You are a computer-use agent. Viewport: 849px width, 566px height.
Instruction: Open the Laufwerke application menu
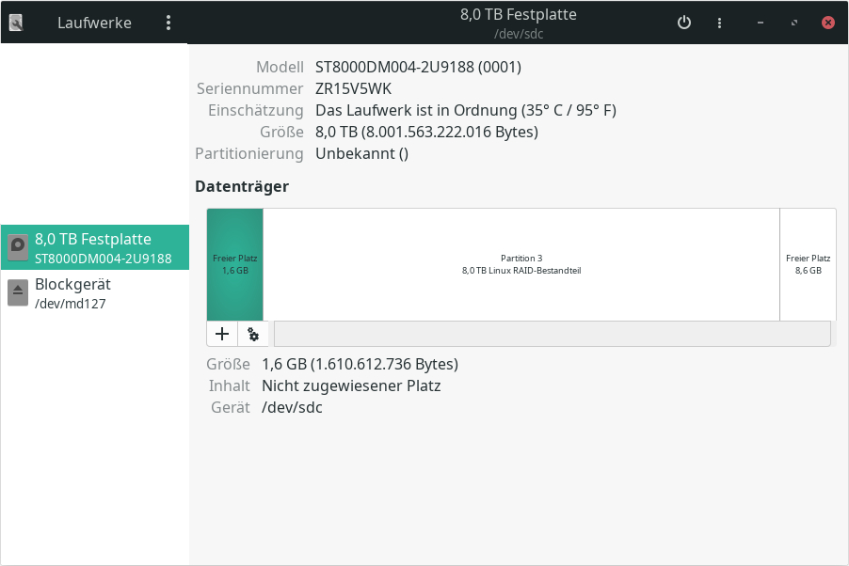(x=168, y=23)
